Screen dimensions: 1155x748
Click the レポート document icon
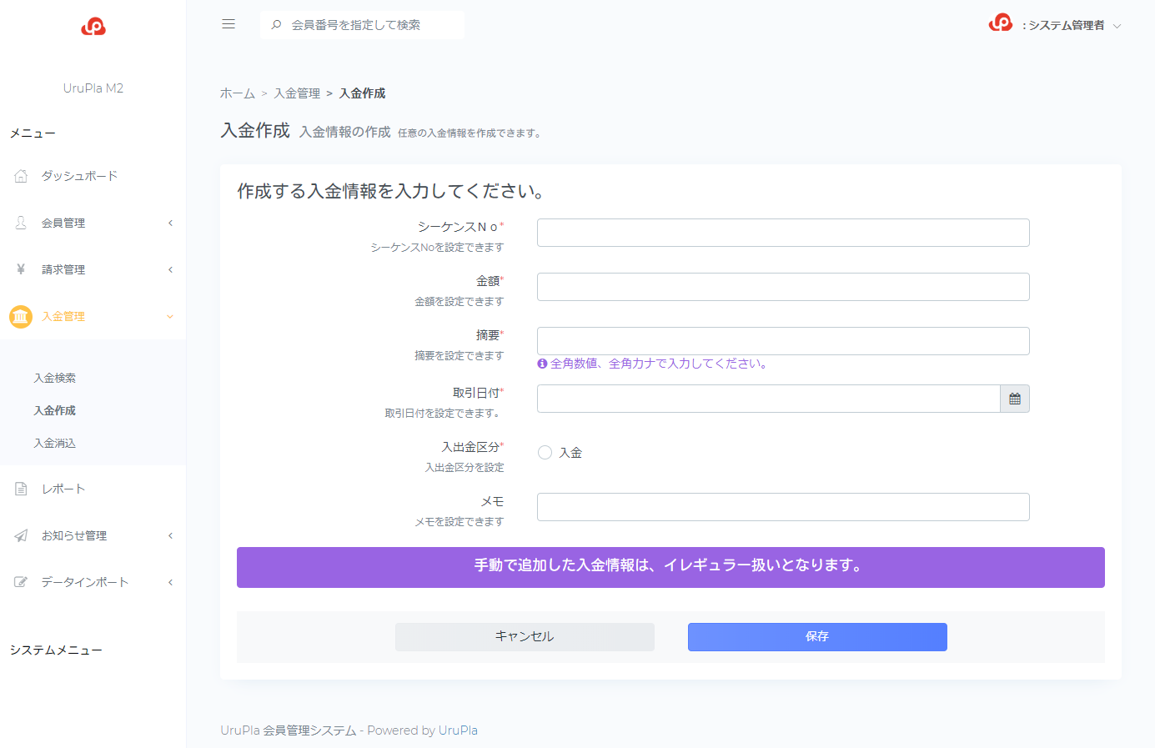[21, 489]
